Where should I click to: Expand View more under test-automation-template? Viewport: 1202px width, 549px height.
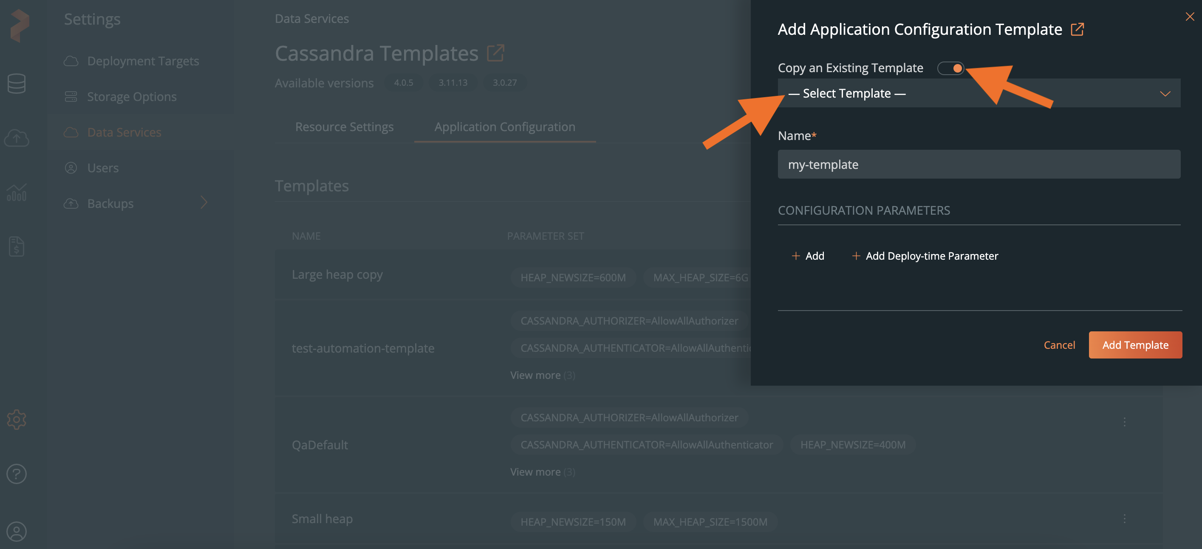[x=542, y=375]
